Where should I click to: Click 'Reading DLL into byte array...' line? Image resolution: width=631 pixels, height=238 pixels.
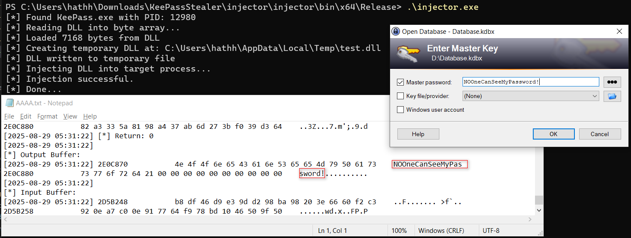pos(103,28)
